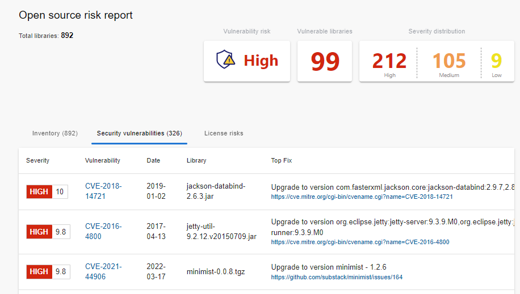Image resolution: width=520 pixels, height=294 pixels.
Task: Click the Open source risk report heading
Action: click(x=76, y=15)
